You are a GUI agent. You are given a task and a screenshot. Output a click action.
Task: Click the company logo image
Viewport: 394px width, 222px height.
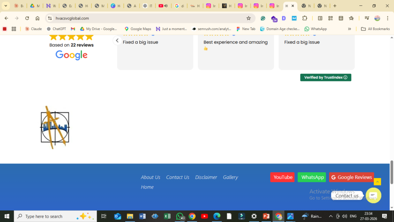(x=55, y=127)
